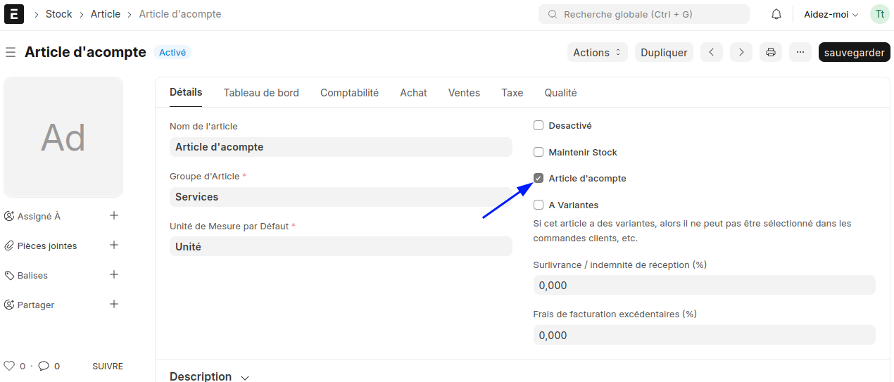Screen dimensions: 894x382
Task: Open the ERPNext home logo
Action: pos(14,14)
